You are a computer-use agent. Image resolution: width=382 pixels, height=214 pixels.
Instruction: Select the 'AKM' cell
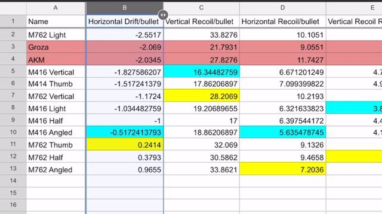56,59
